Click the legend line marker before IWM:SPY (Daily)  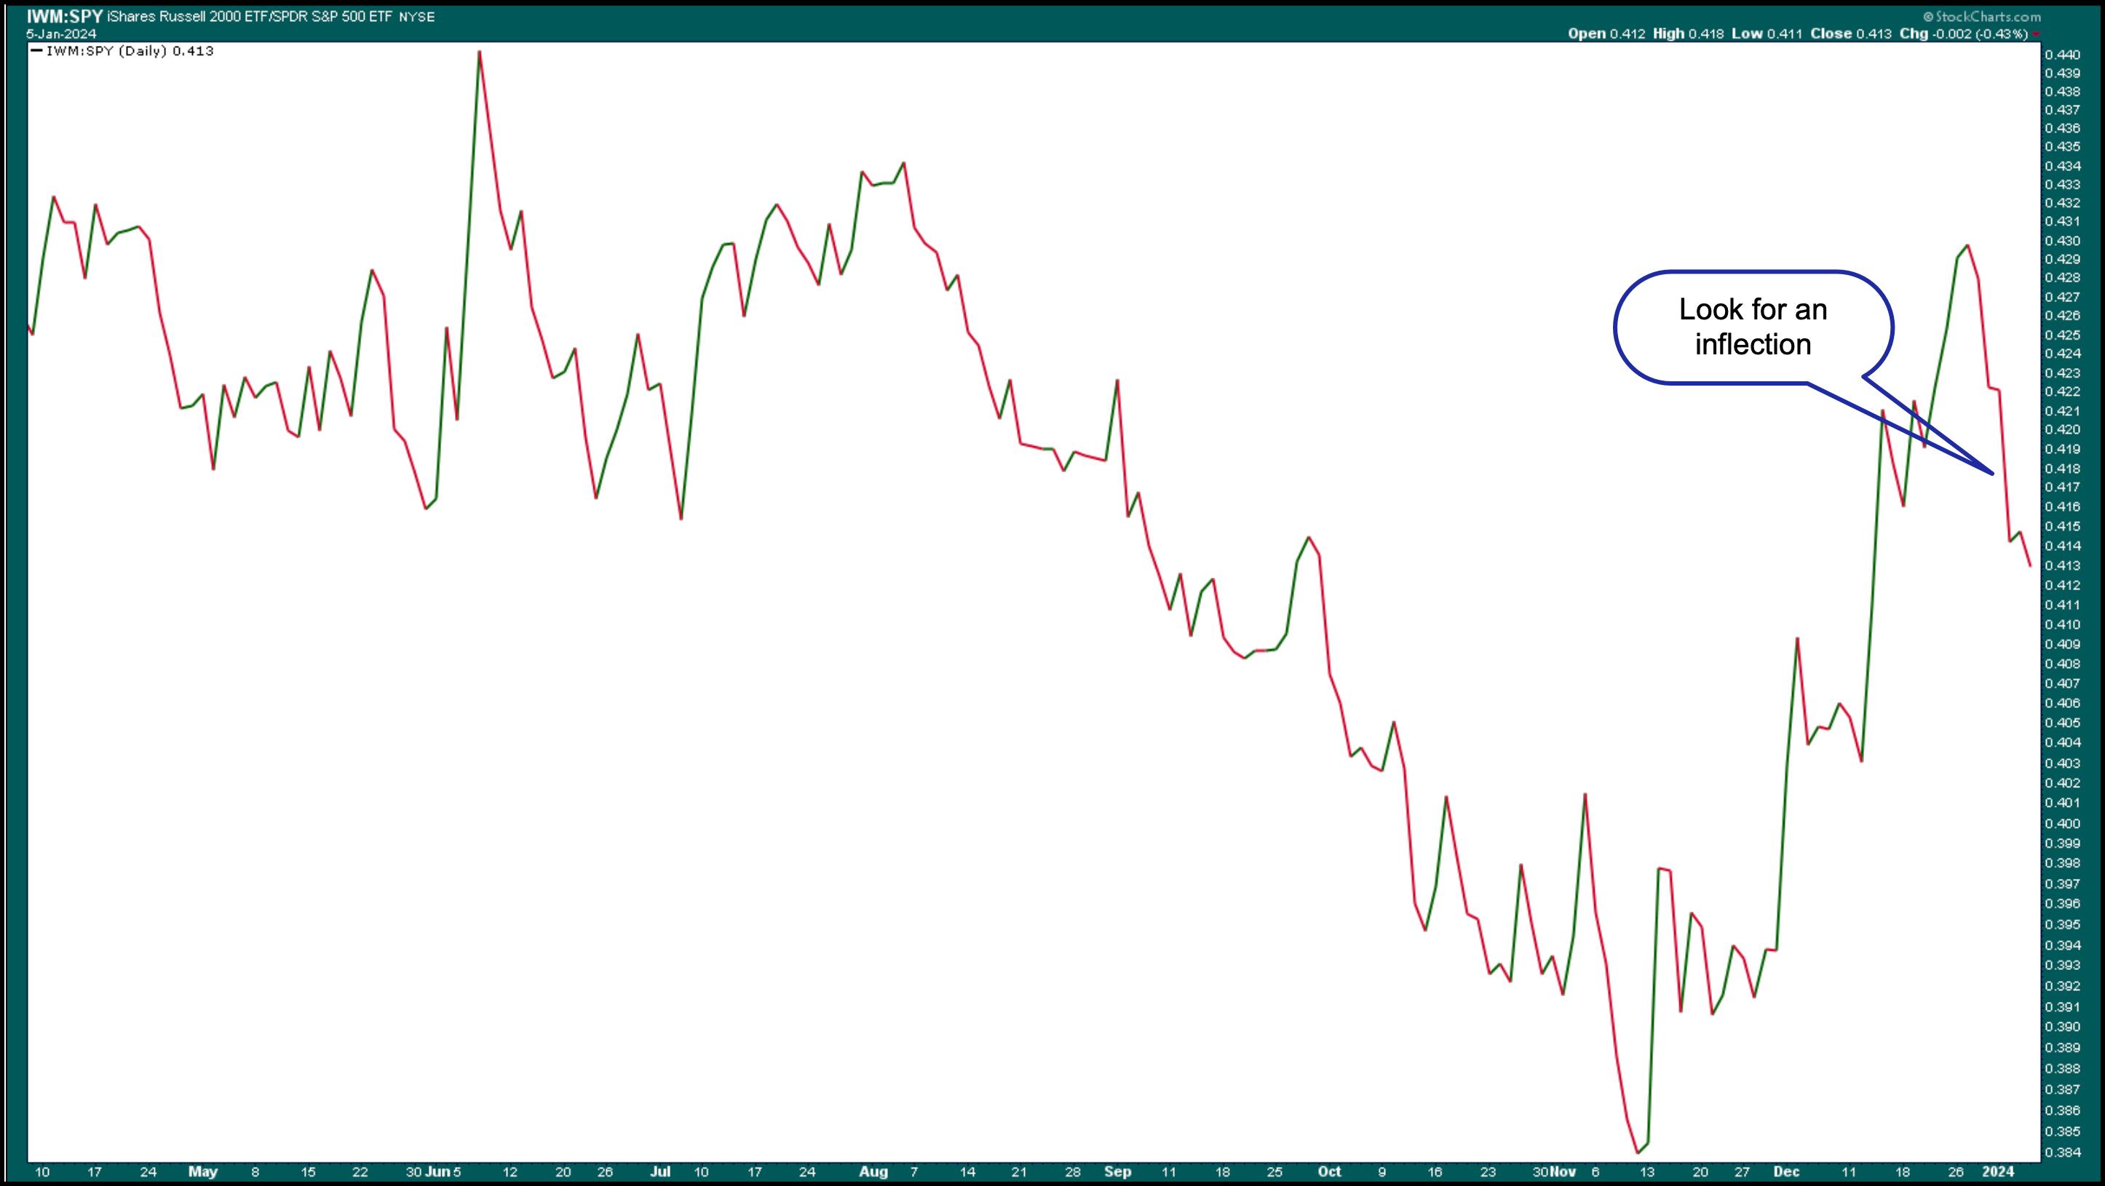(x=36, y=51)
